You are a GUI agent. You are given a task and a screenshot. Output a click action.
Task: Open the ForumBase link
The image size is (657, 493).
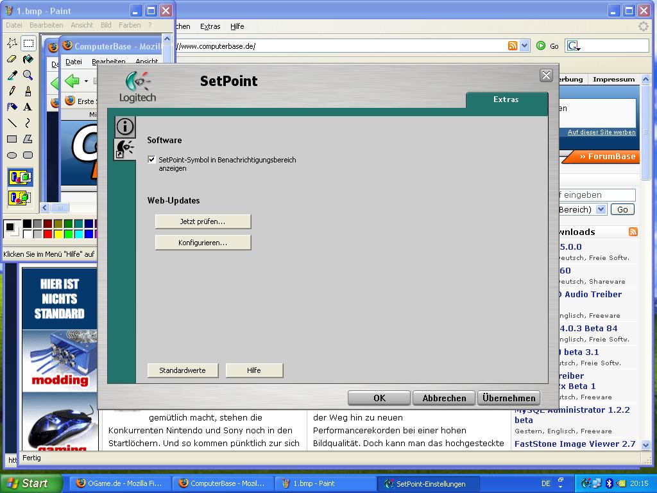(608, 157)
